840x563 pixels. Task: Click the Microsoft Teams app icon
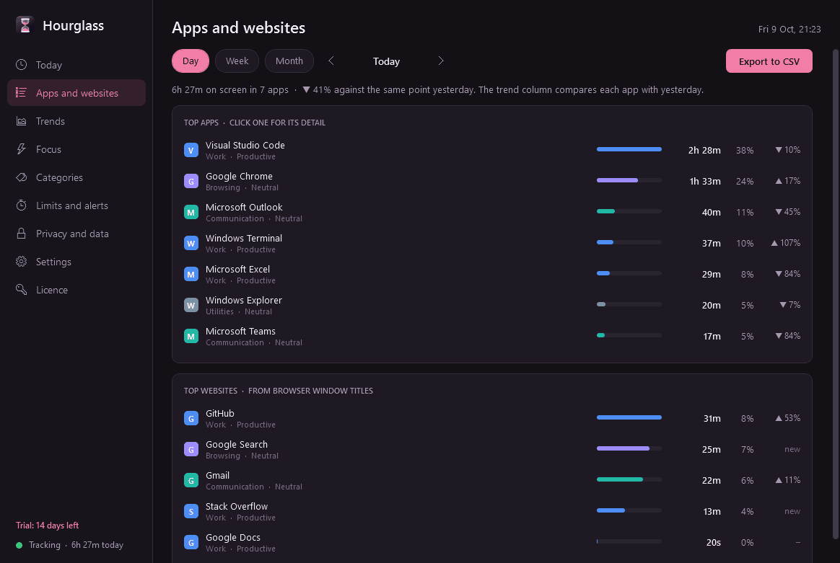click(191, 336)
